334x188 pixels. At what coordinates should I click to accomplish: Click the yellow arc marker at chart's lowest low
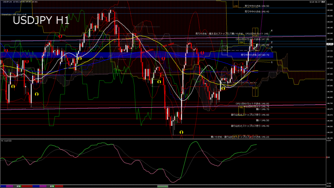[181, 132]
